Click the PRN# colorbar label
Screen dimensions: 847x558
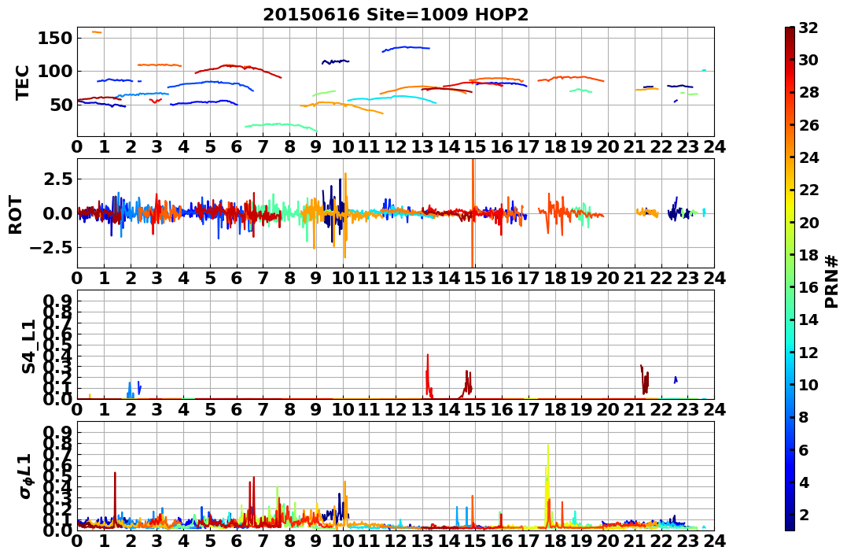pyautogui.click(x=832, y=281)
